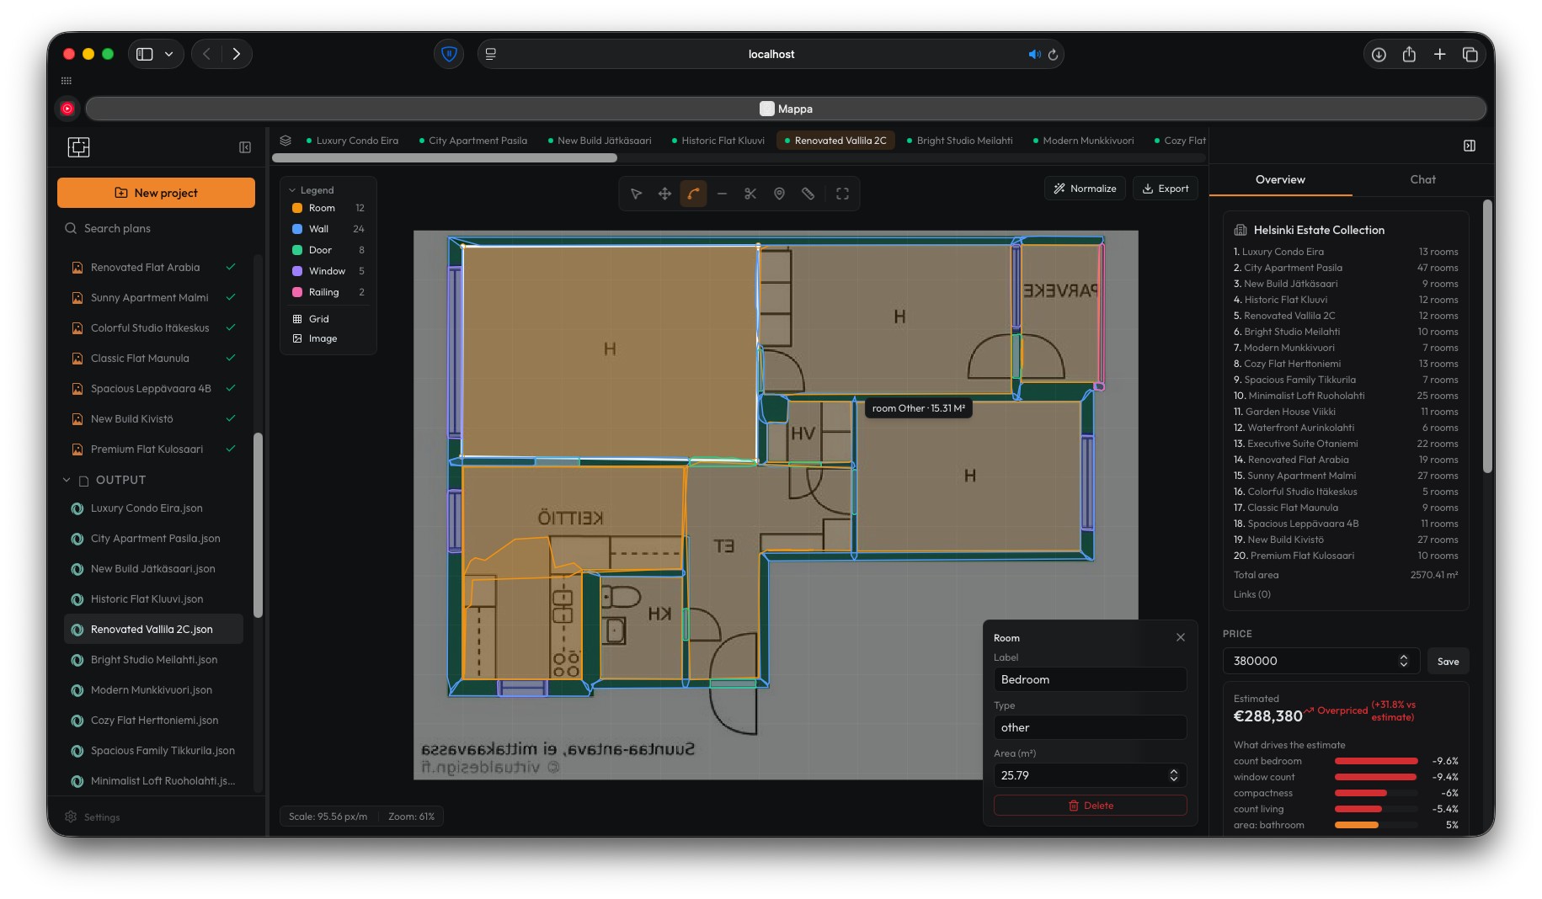Click the browser share icon
Viewport: 1542px width, 899px height.
click(x=1409, y=55)
